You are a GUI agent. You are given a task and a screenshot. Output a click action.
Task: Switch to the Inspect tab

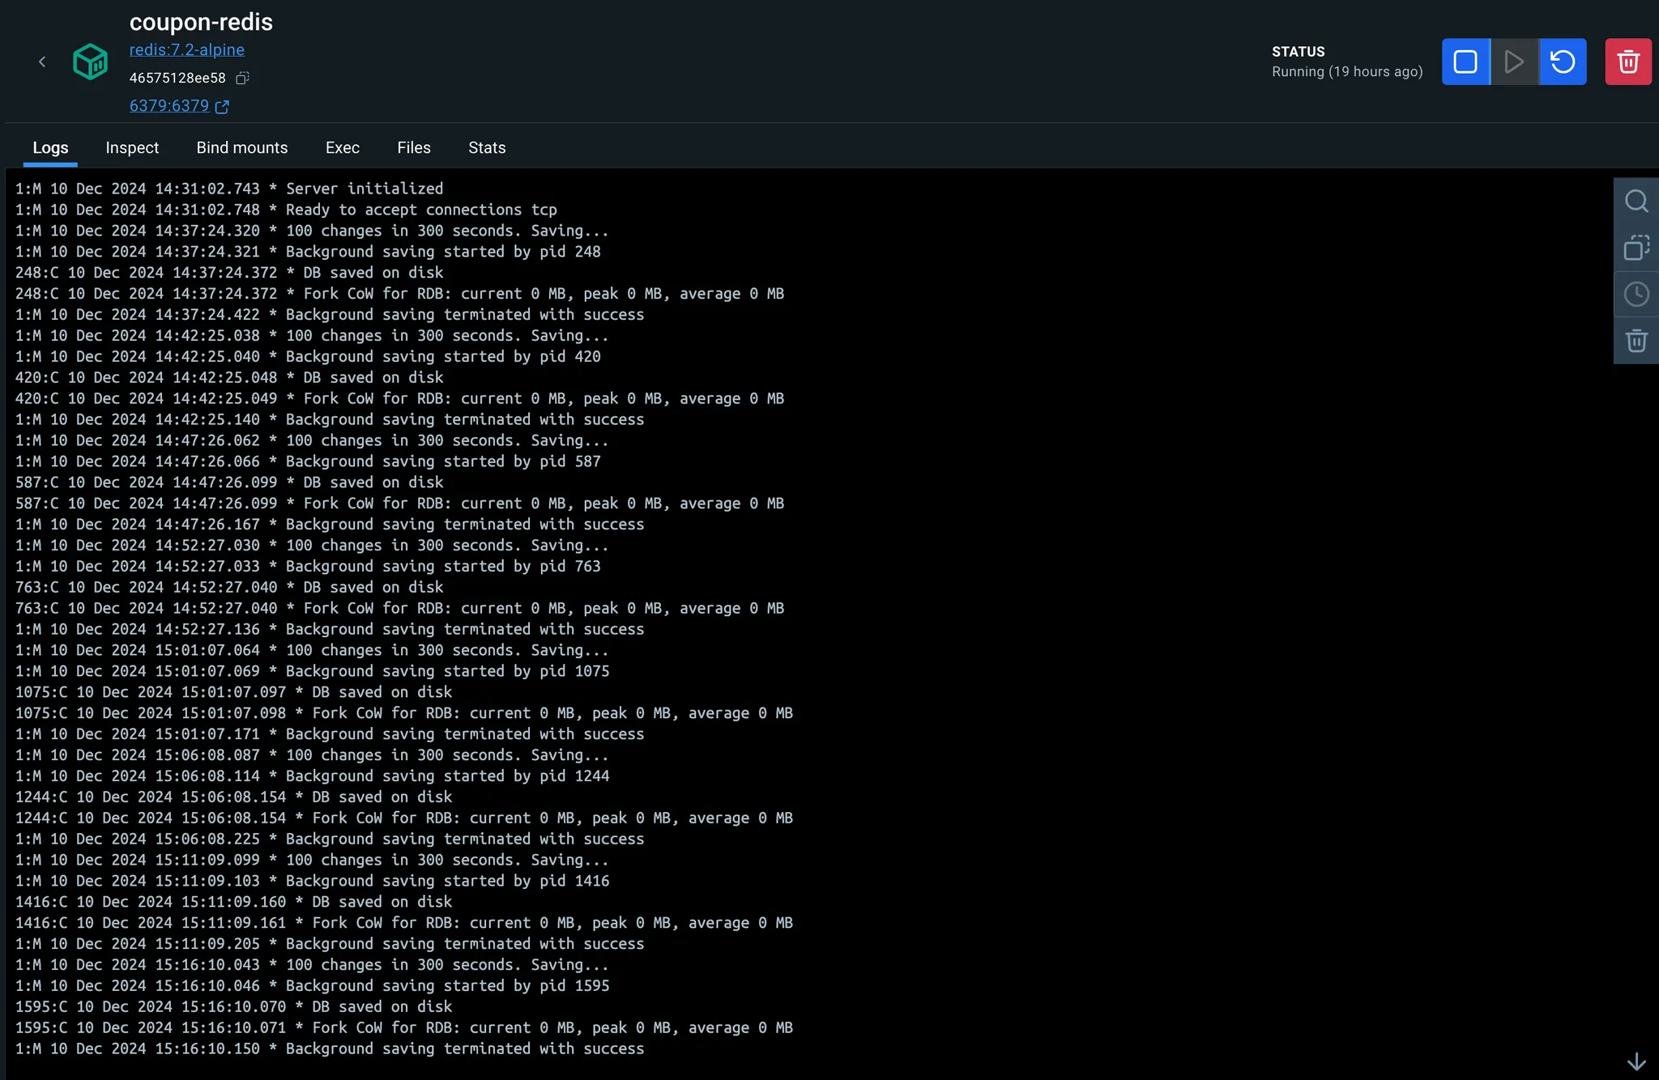pos(132,147)
